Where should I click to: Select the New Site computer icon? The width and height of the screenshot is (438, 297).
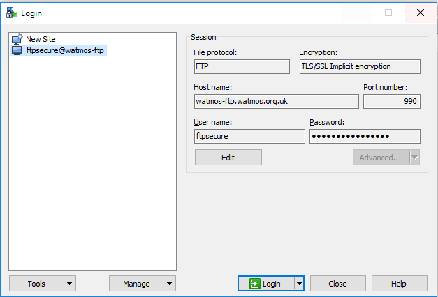[x=17, y=40]
